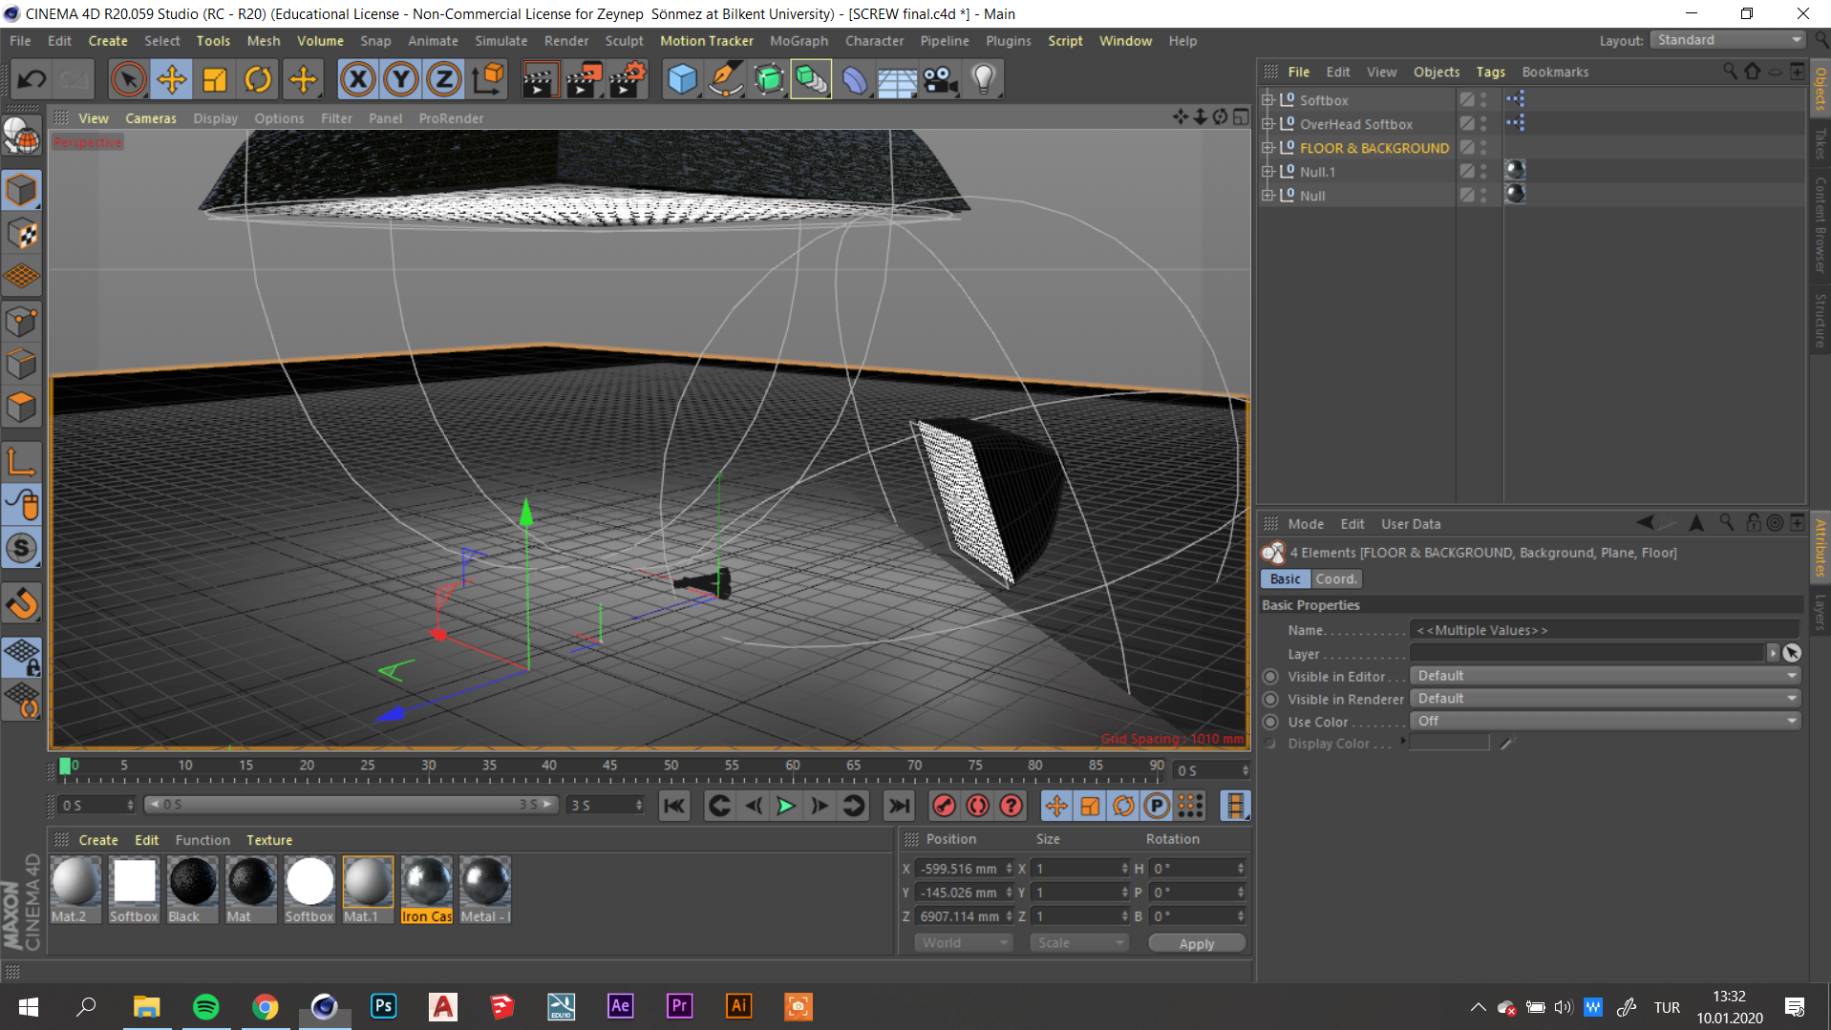This screenshot has height=1030, width=1831.
Task: Enable Axis mode in left sidebar
Action: [x=21, y=462]
